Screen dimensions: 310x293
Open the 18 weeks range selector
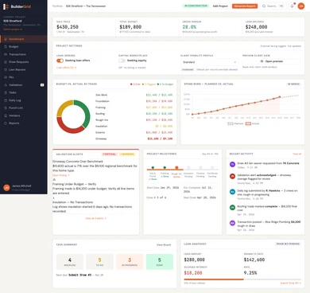pos(293,84)
